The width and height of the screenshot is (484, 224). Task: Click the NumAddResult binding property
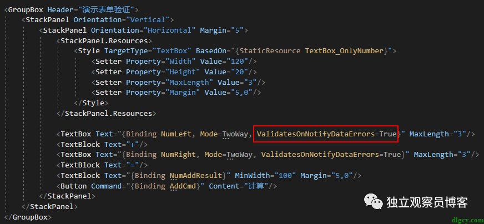(195, 176)
